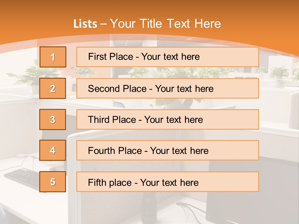299x224 pixels.
Task: Click the slide title 'Lists – Your Title Text Here'
Action: tap(147, 24)
